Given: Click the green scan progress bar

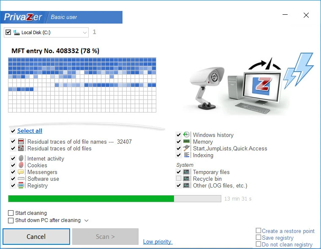Looking at the screenshot, I should (x=91, y=198).
